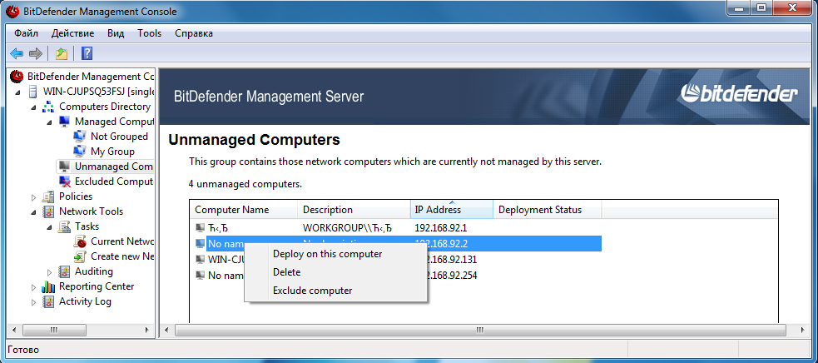The height and width of the screenshot is (363, 818).
Task: Select Unmanaged Computers in the tree
Action: pos(114,167)
